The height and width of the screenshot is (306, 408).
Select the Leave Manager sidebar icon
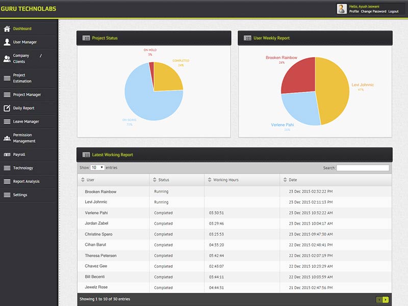click(6, 121)
